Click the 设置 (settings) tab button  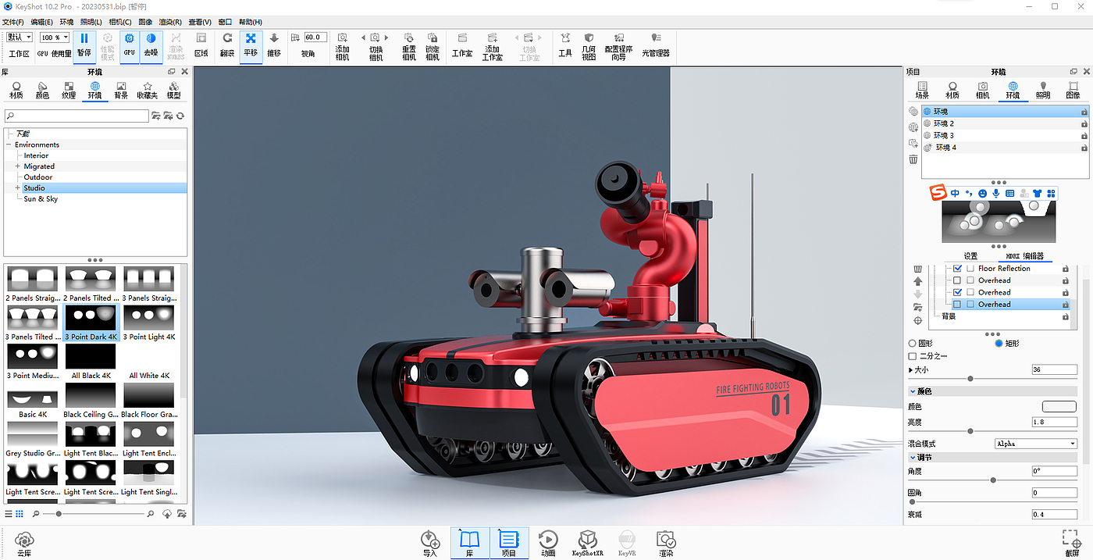click(x=970, y=256)
